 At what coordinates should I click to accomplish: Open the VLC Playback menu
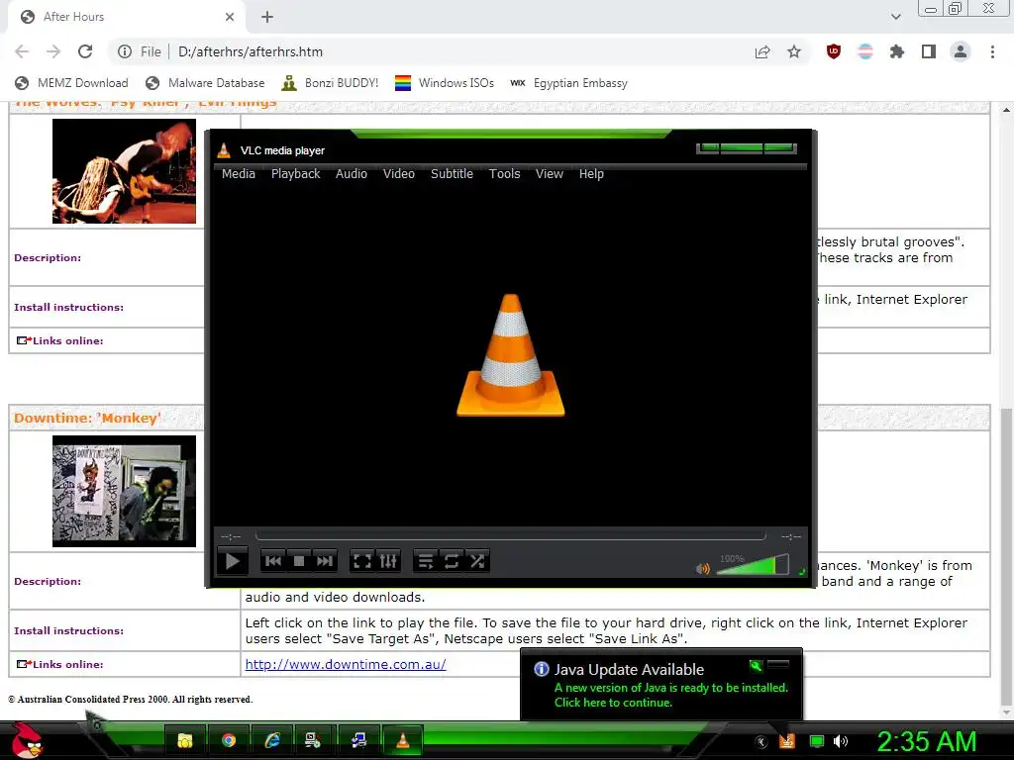click(x=295, y=174)
